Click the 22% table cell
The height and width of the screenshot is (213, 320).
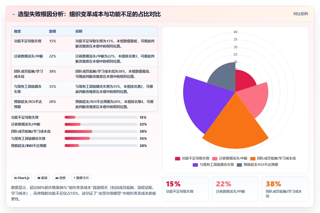(53, 56)
